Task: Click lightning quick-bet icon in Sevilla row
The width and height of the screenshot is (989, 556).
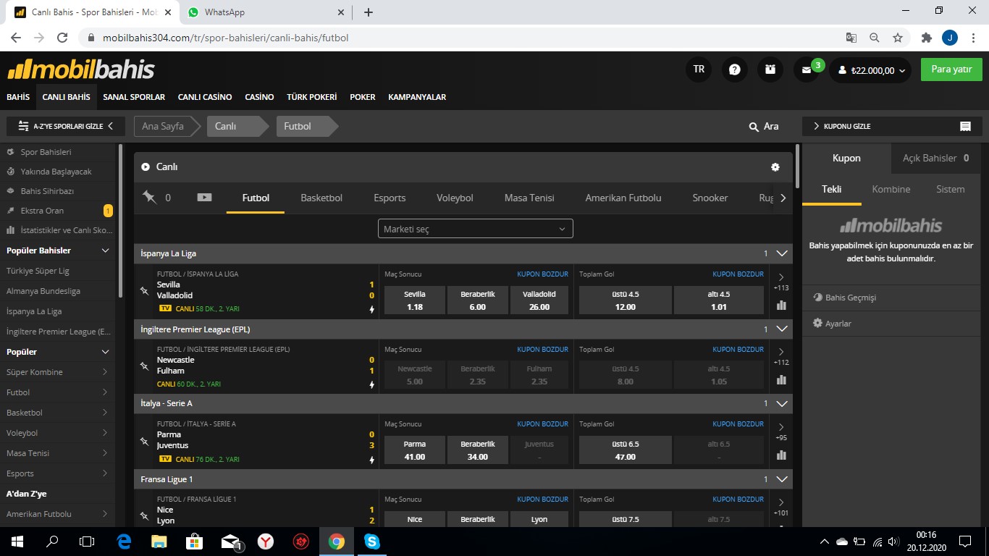Action: tap(372, 309)
